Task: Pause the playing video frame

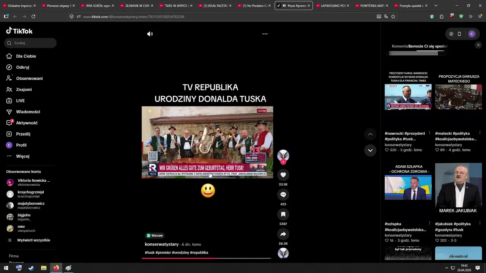Action: 207,142
